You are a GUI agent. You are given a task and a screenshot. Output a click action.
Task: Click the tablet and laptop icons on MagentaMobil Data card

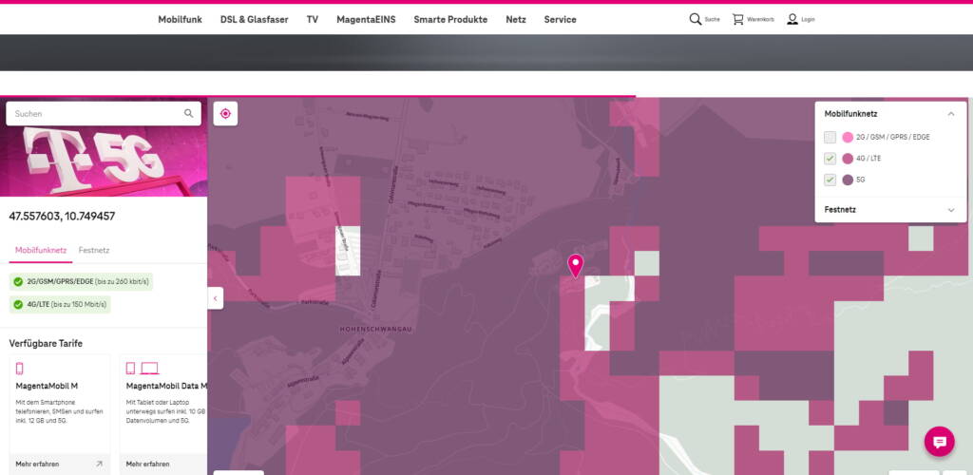[143, 369]
